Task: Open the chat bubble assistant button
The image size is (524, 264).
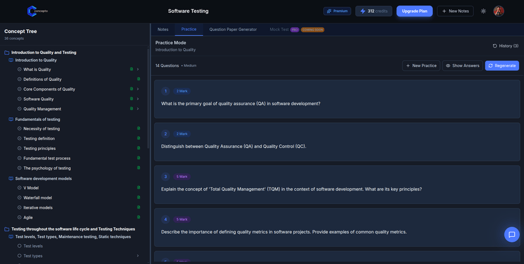Action: pyautogui.click(x=511, y=234)
